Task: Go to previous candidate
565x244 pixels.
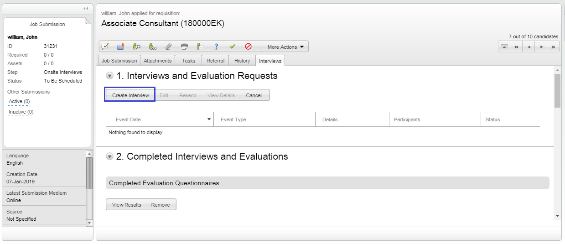Action: pos(529,47)
